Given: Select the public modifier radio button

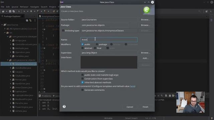Looking at the screenshot, I should click(82, 44).
